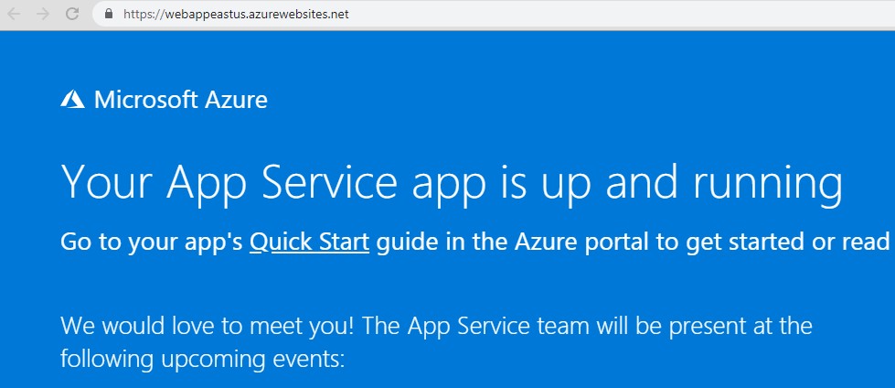
Task: Reload the page with the refresh icon
Action: point(72,14)
